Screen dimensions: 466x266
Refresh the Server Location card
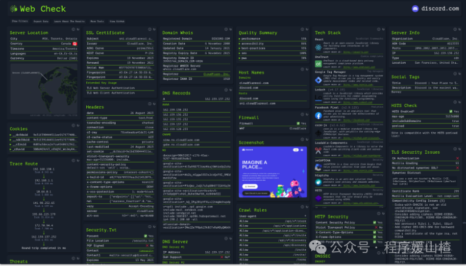tap(78, 29)
